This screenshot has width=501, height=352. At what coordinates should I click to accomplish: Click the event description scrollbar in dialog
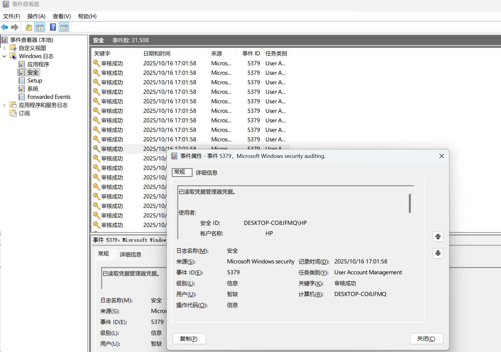click(x=410, y=203)
